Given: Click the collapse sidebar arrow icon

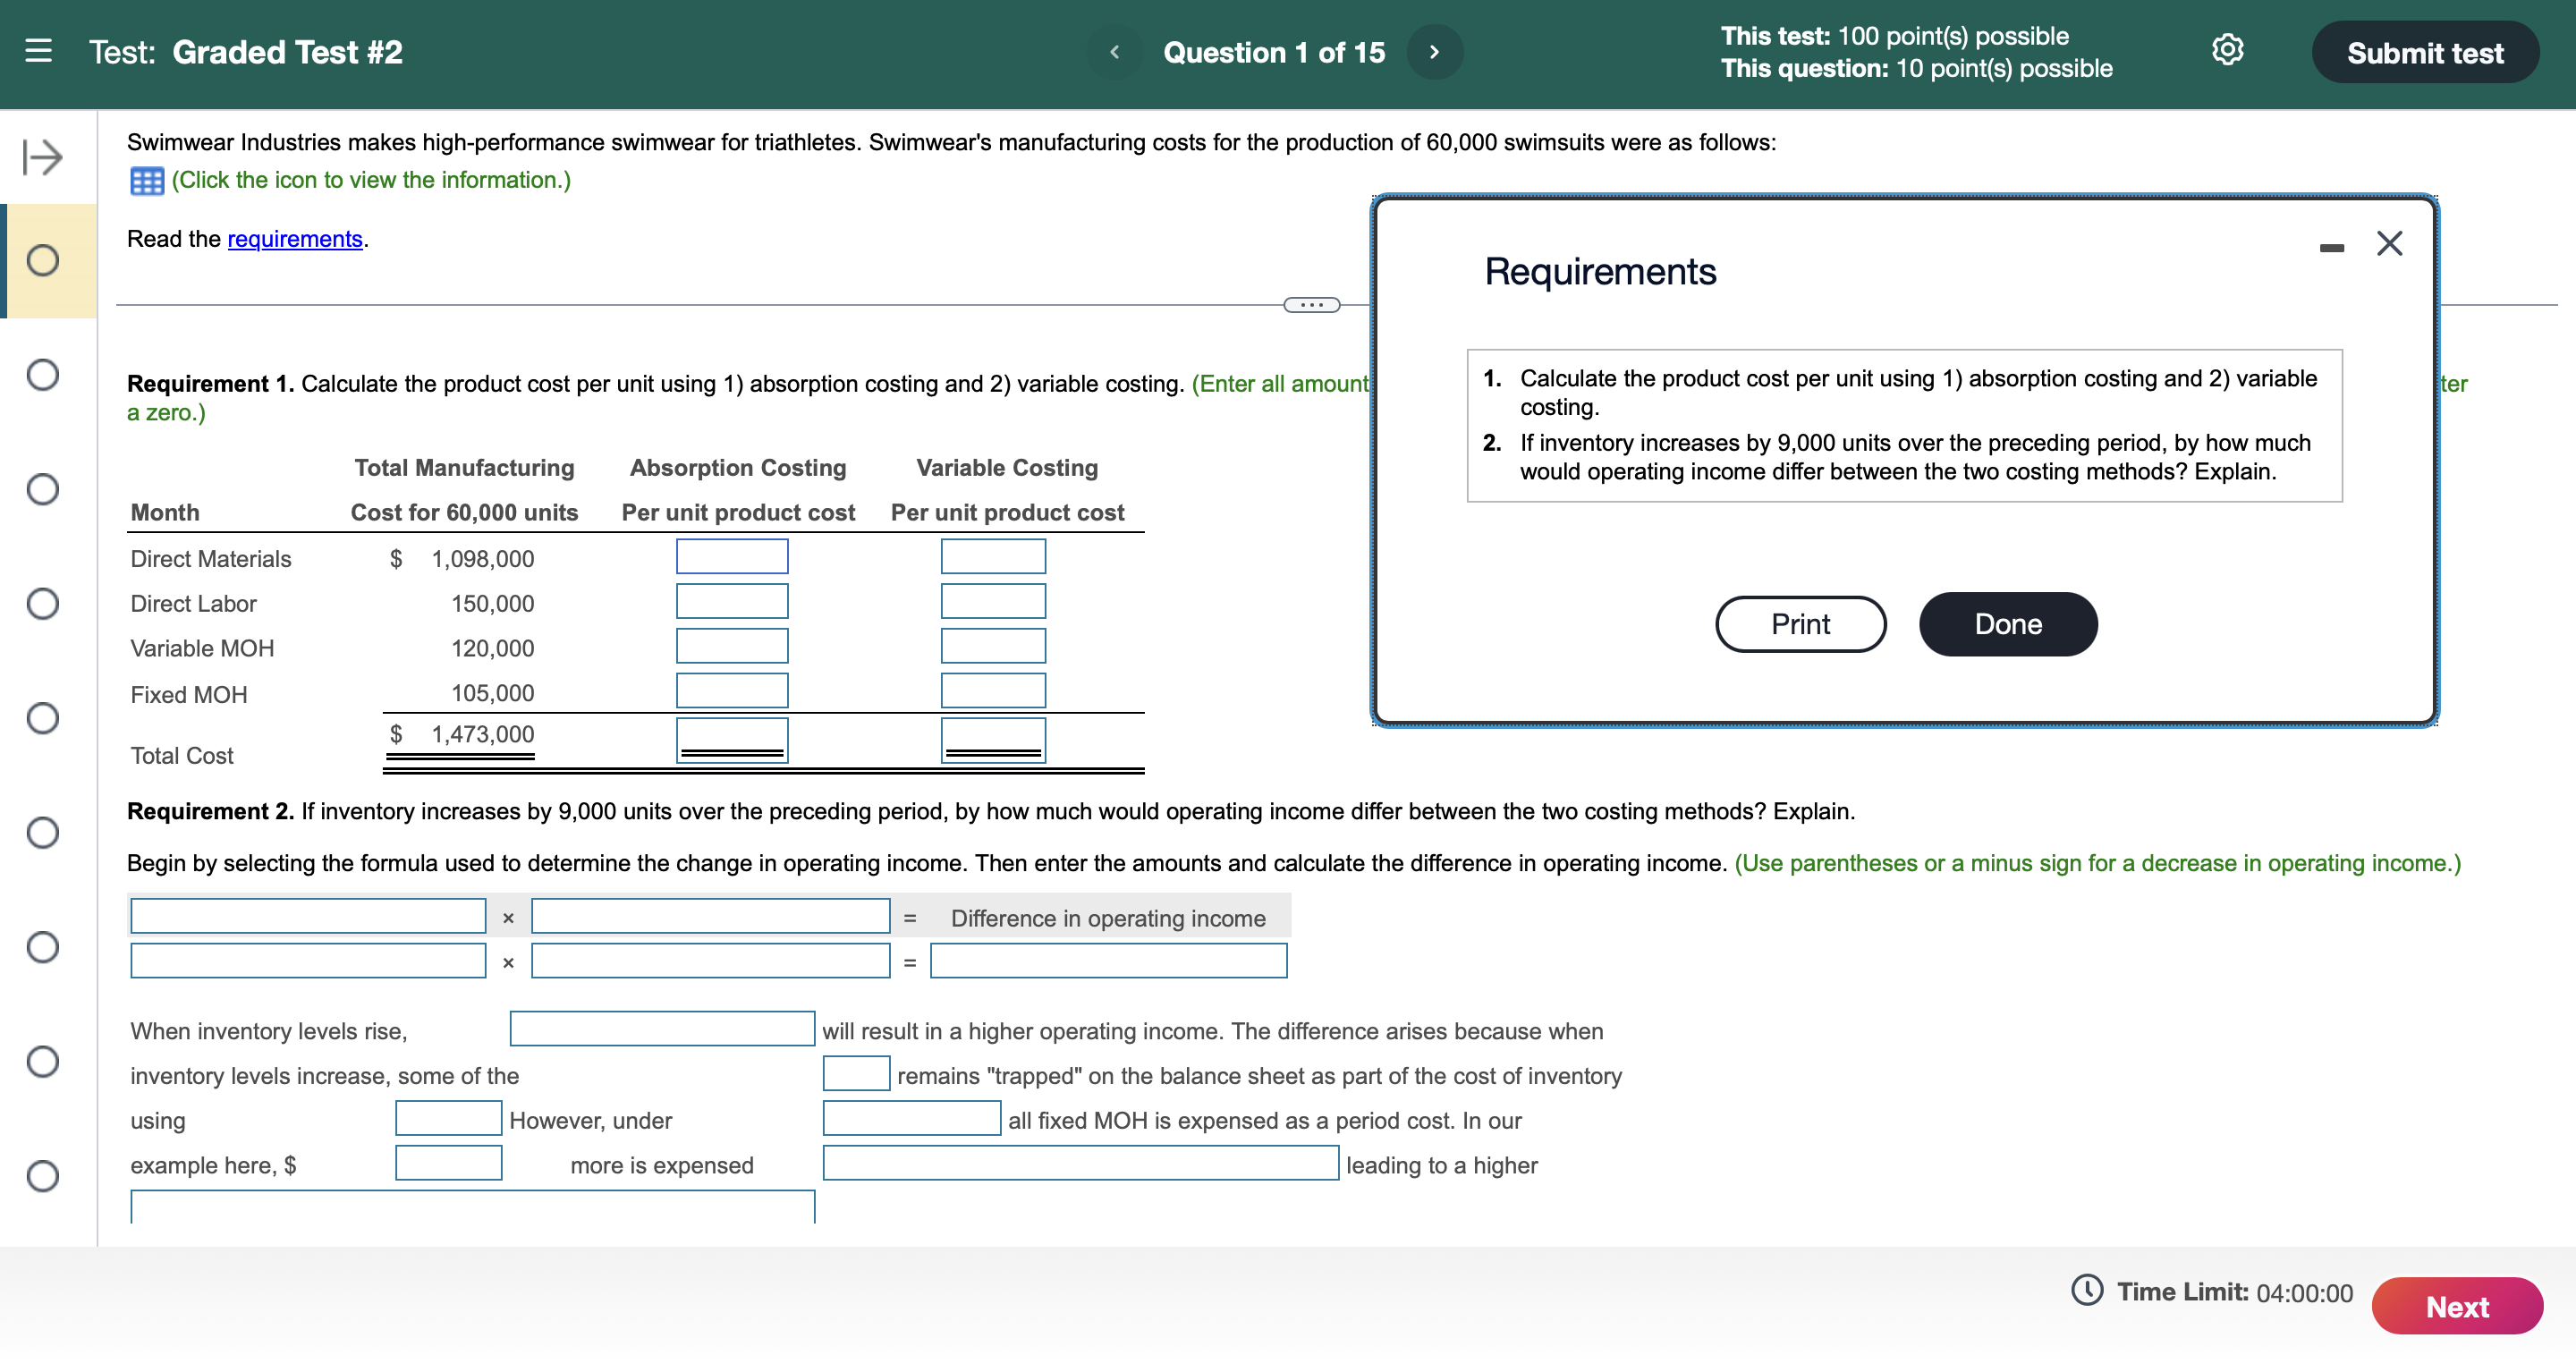Looking at the screenshot, I should coord(41,158).
